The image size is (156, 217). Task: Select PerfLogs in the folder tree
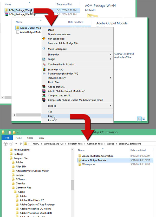[x=18, y=154]
